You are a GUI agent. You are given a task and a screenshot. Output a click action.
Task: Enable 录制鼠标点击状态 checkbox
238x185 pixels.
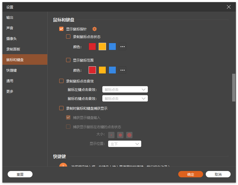[x=68, y=37]
